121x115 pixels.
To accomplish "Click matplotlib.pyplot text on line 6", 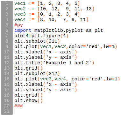I will click(x=59, y=30).
